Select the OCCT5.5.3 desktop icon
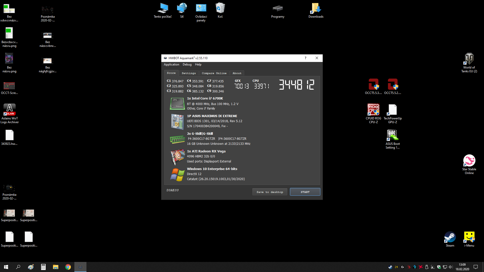The height and width of the screenshot is (272, 484). click(373, 86)
